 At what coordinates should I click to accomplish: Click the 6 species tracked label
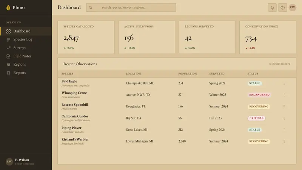click(280, 64)
